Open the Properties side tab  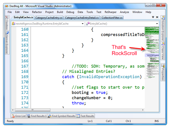(163, 72)
